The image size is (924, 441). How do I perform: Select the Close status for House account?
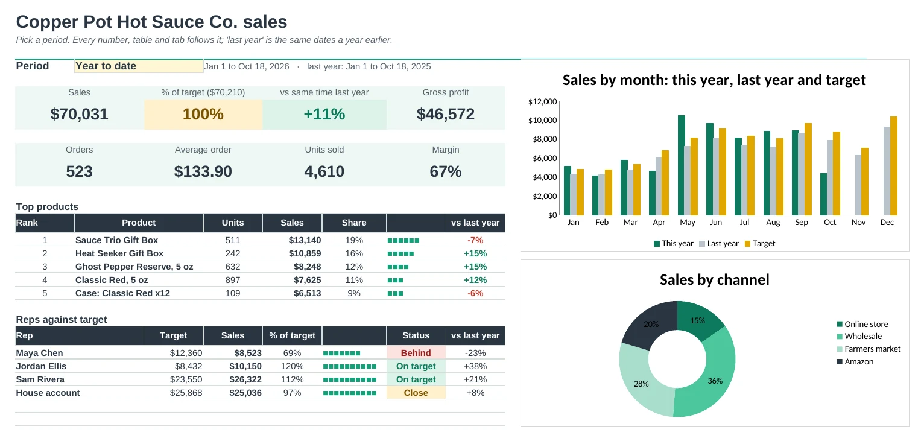click(416, 393)
